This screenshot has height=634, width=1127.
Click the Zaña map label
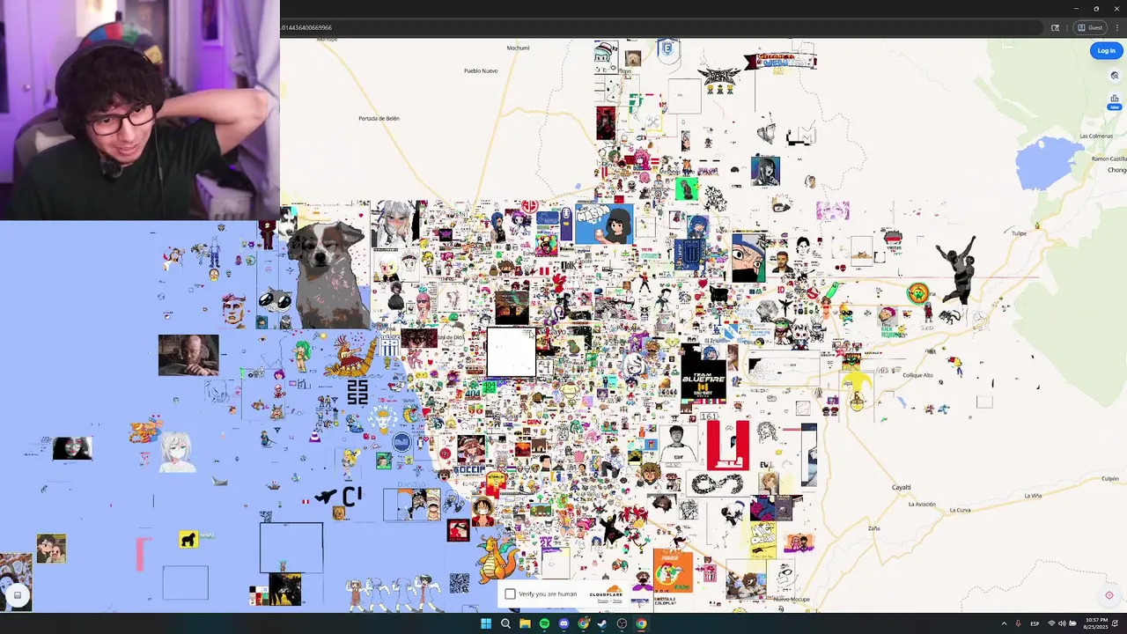873,528
